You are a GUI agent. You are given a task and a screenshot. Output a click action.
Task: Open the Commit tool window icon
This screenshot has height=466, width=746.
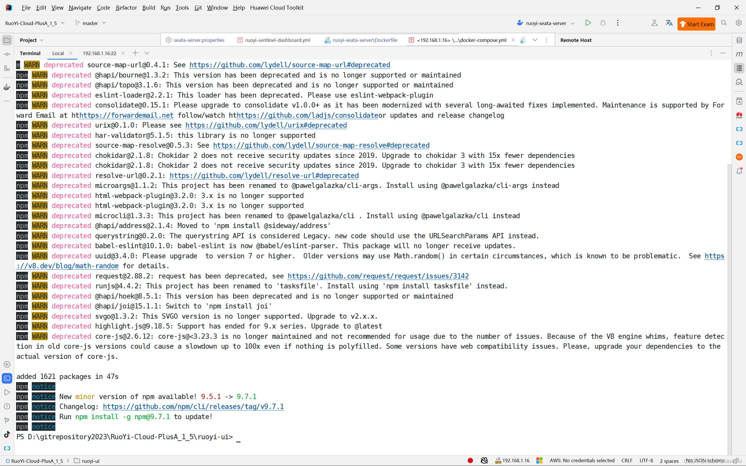tap(7, 54)
